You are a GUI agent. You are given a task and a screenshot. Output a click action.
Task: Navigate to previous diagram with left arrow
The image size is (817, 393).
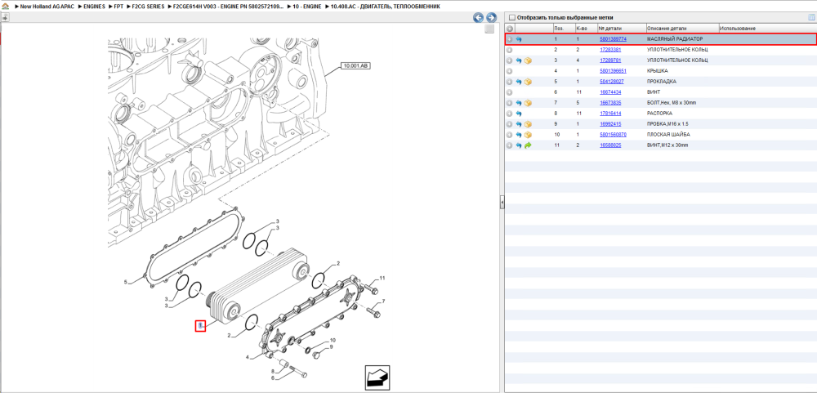pyautogui.click(x=478, y=18)
